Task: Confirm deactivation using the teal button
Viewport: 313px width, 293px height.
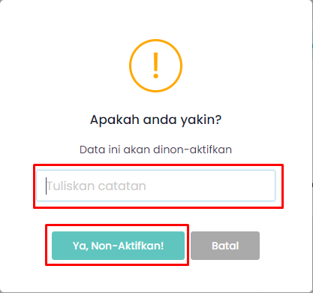Action: (x=118, y=246)
